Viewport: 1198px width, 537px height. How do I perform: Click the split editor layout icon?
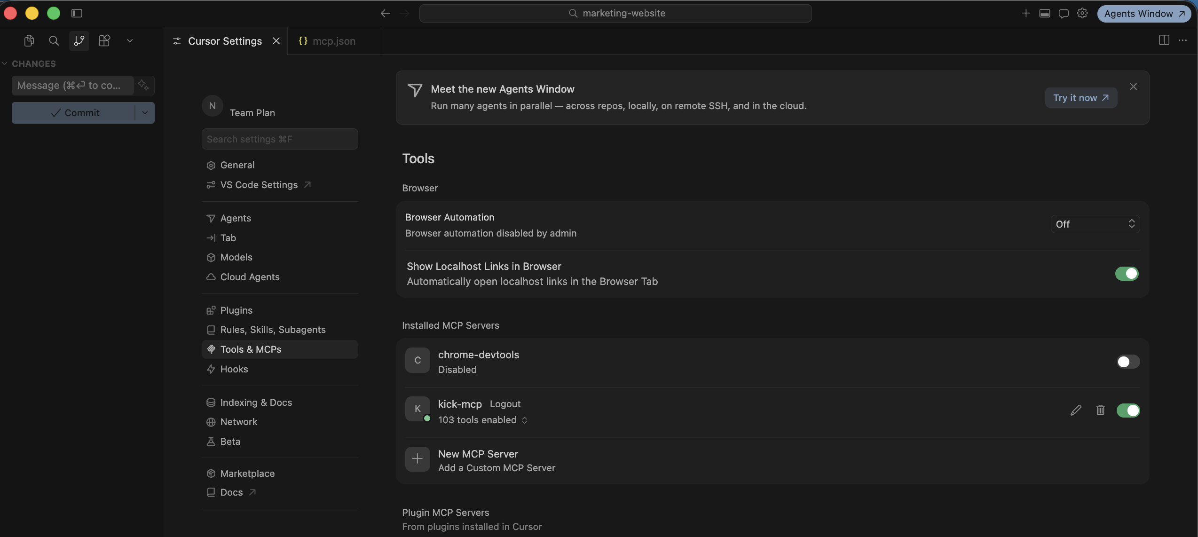click(x=1164, y=40)
